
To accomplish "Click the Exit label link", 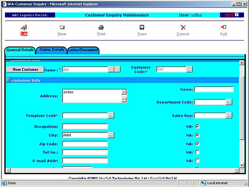I will point(224,34).
